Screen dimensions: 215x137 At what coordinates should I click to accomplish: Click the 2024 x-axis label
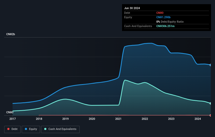click(198, 119)
